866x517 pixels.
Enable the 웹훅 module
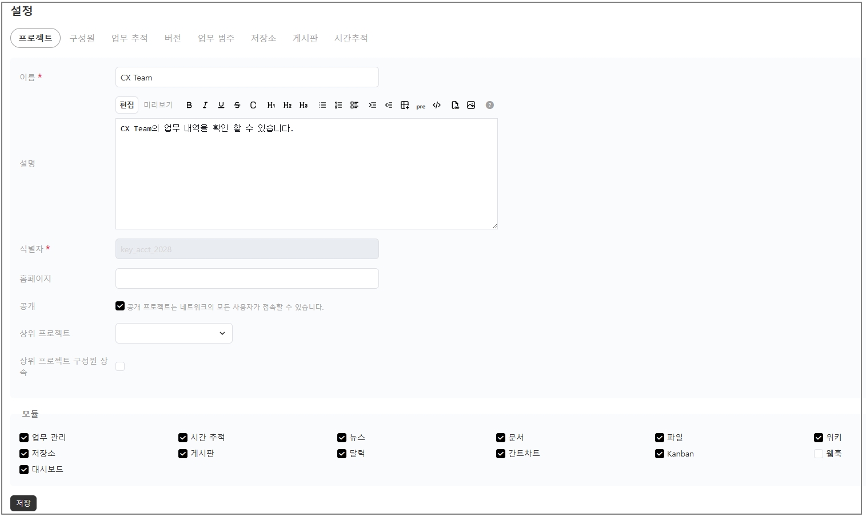click(x=819, y=454)
